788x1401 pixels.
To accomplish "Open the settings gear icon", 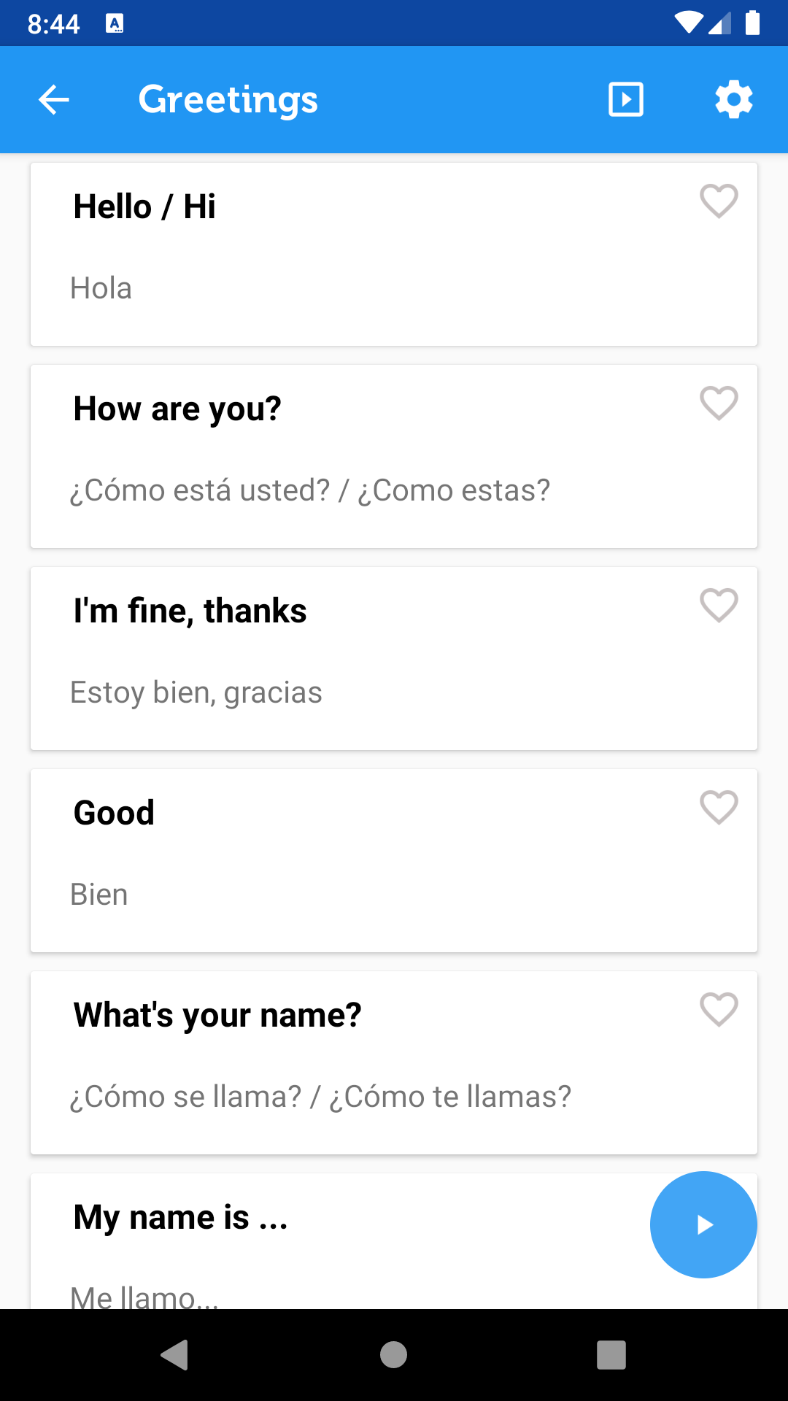I will click(733, 100).
